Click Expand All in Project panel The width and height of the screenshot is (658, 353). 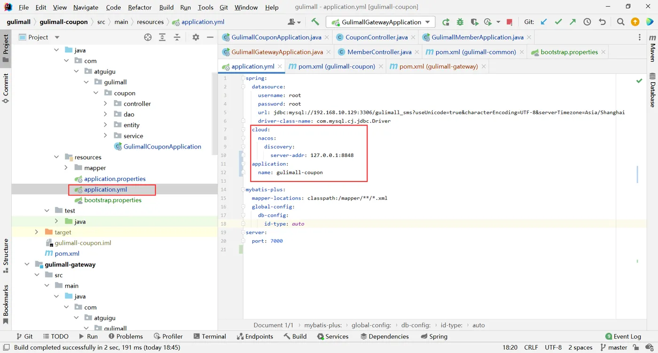(x=162, y=37)
